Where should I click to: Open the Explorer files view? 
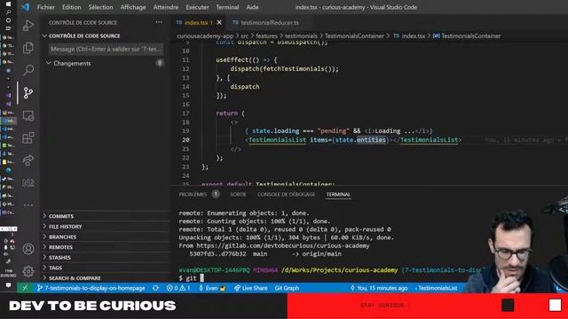(28, 48)
